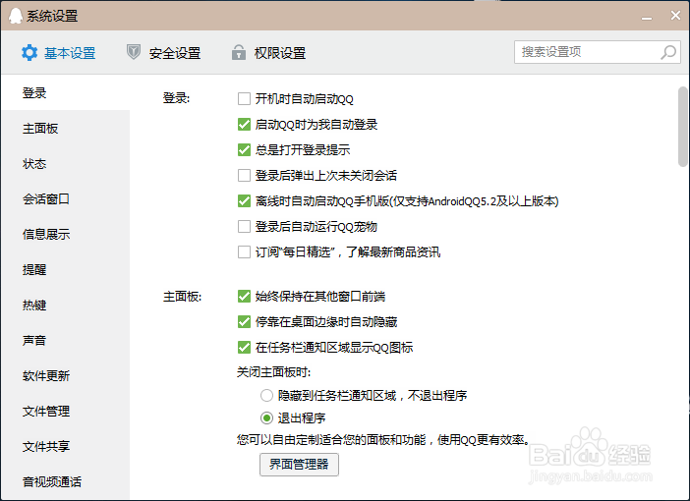Uncheck 始终保持在其他窗口前端
Viewport: 690px width, 501px height.
point(244,296)
